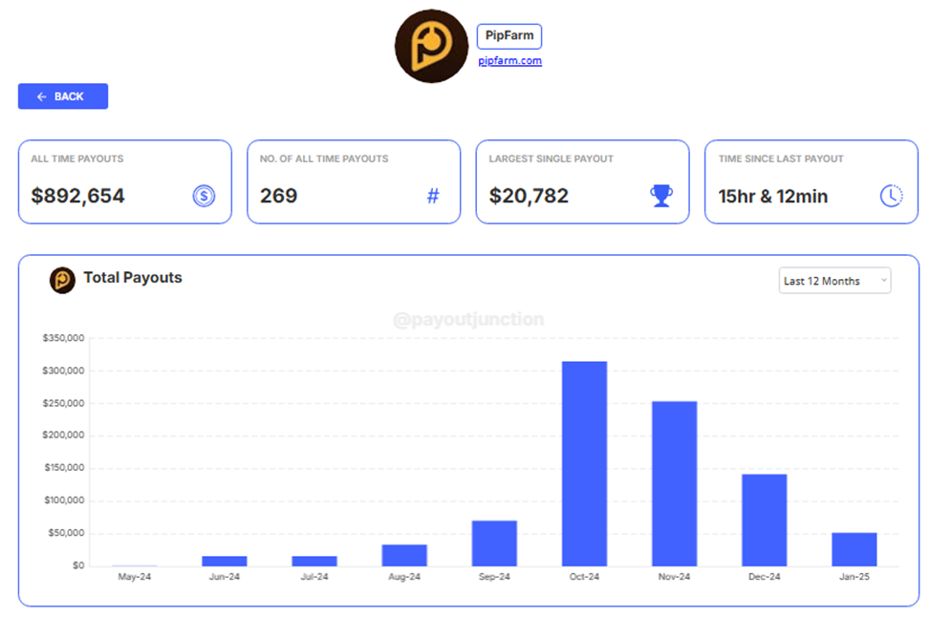
Task: Click the Jun-24 payout bar
Action: click(225, 561)
